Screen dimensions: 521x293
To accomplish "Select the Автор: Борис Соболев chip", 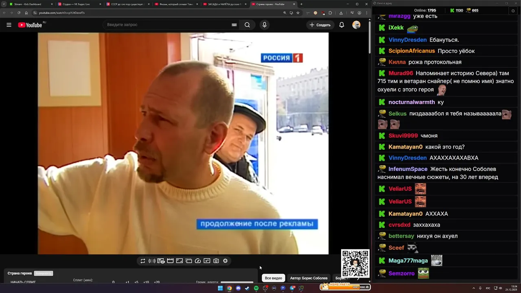I will tap(309, 278).
